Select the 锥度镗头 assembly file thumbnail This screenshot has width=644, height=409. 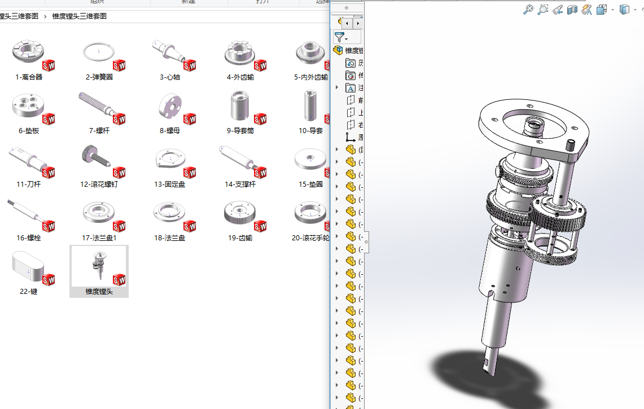click(99, 271)
